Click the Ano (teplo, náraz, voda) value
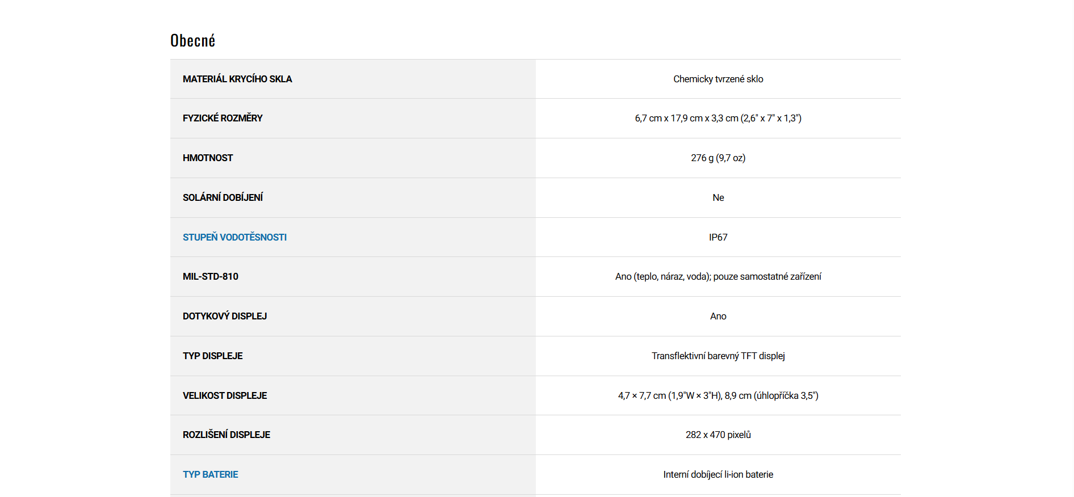 (718, 276)
